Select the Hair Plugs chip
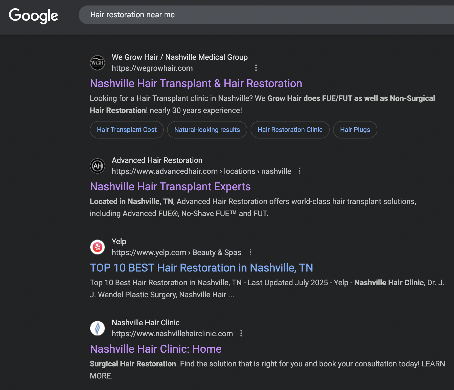454x390 pixels. point(355,130)
